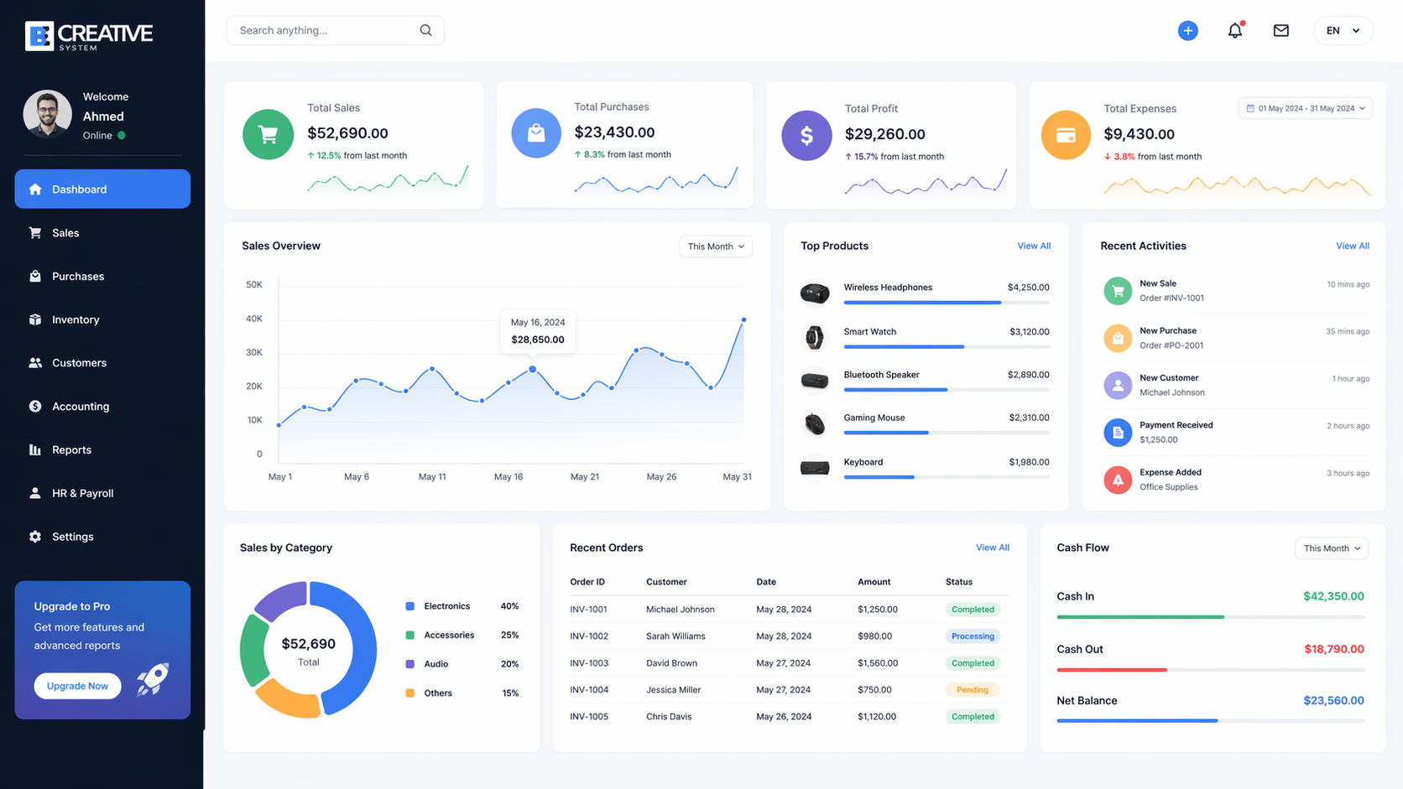
Task: Click the Total Profit dollar icon
Action: pos(806,135)
